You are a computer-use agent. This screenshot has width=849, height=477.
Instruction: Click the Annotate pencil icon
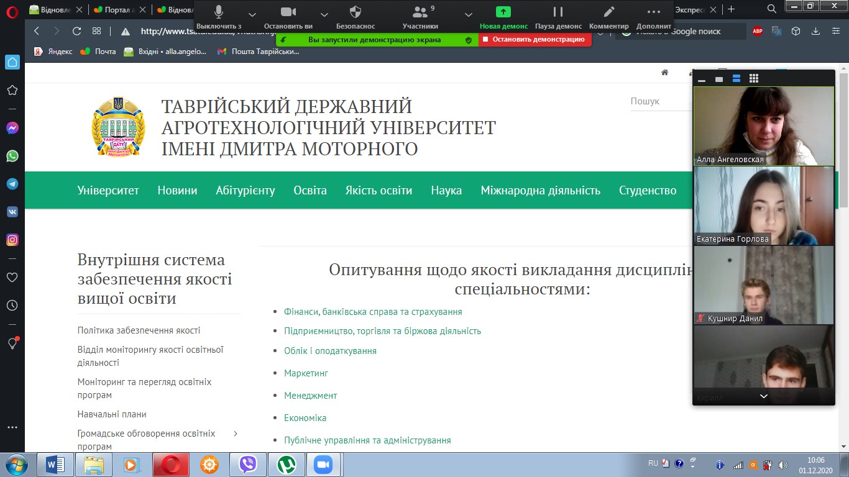click(609, 12)
